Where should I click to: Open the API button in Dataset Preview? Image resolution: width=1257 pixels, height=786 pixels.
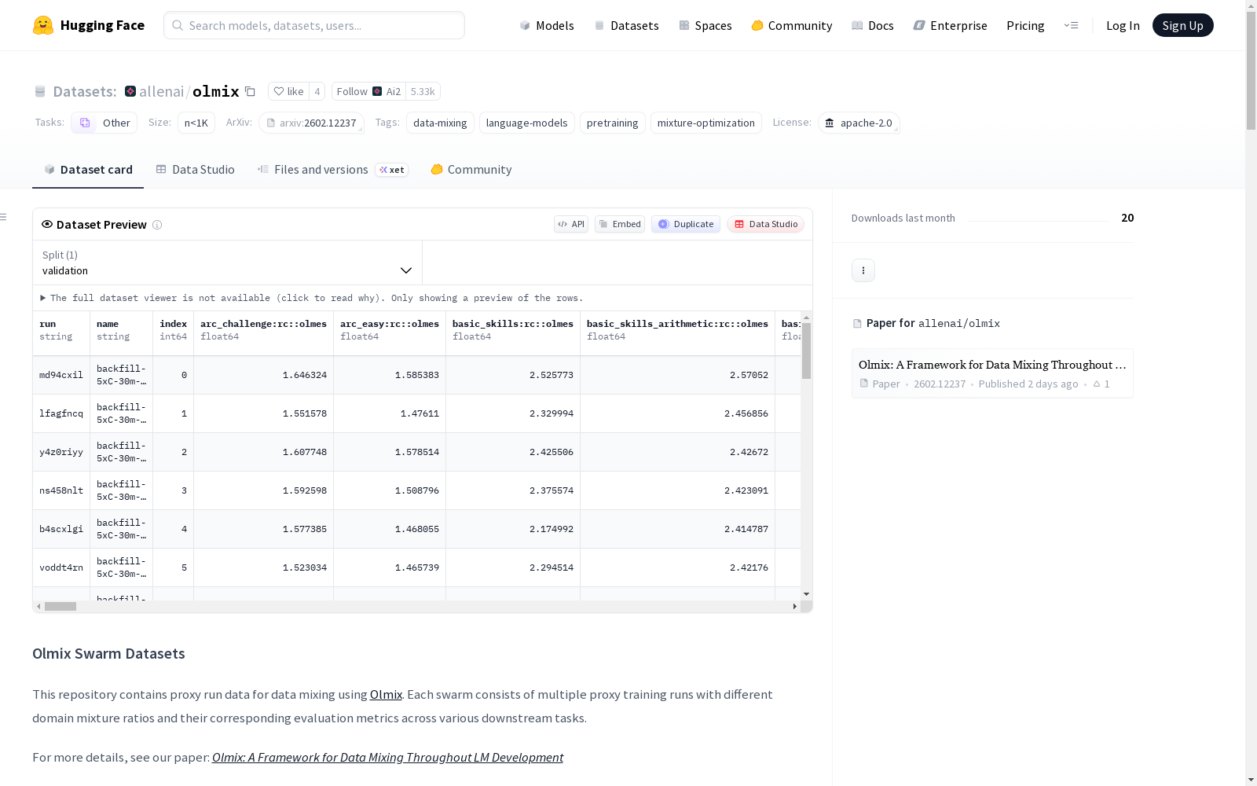[571, 224]
